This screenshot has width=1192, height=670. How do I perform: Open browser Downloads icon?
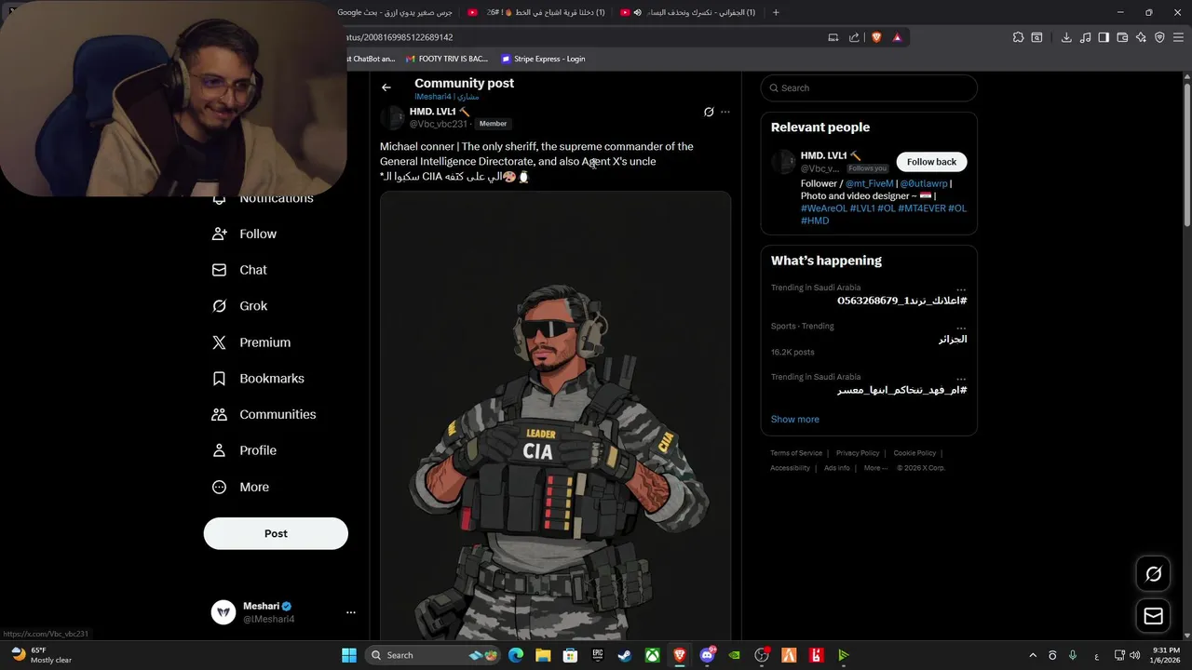[1066, 37]
